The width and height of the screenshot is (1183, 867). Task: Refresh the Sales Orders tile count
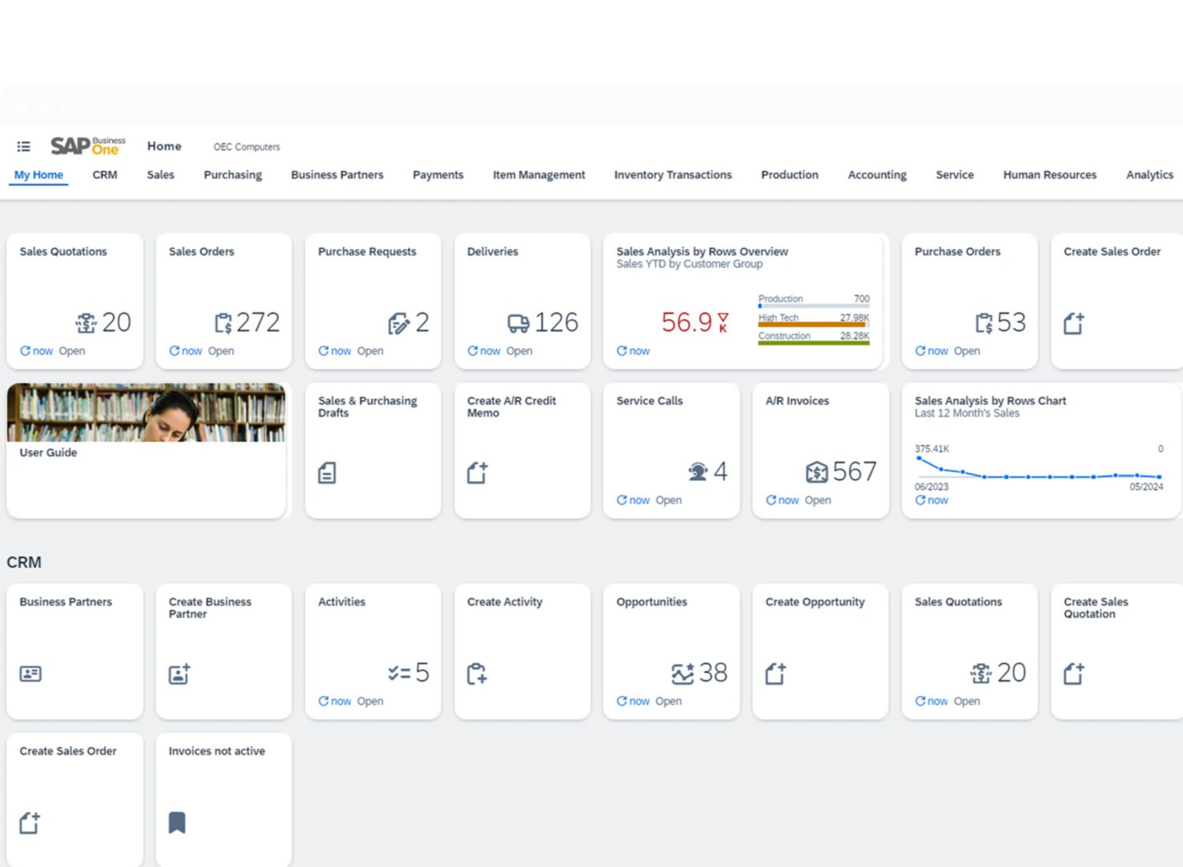coord(174,351)
